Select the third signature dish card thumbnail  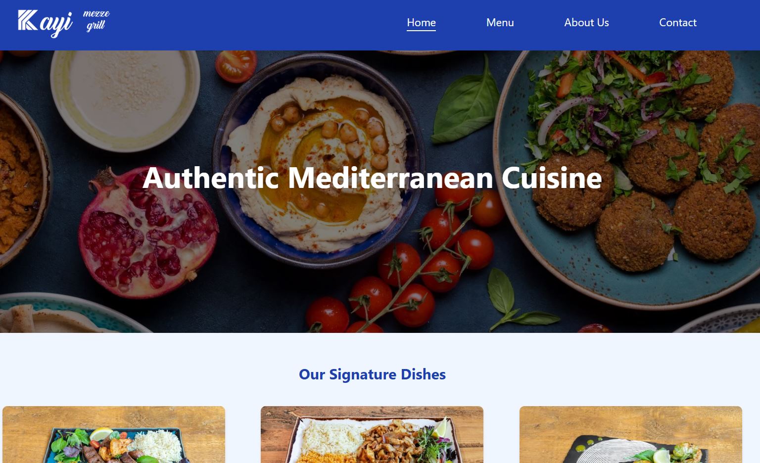(x=631, y=435)
